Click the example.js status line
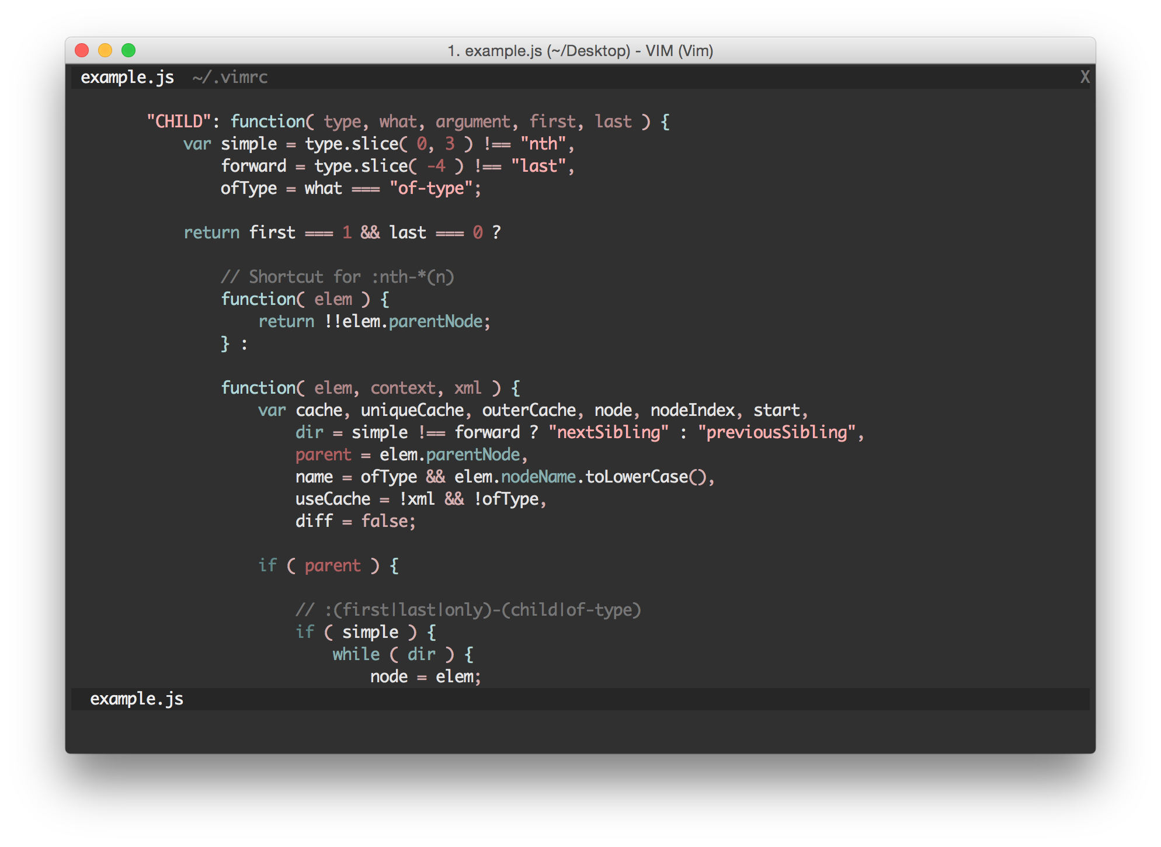 point(137,699)
